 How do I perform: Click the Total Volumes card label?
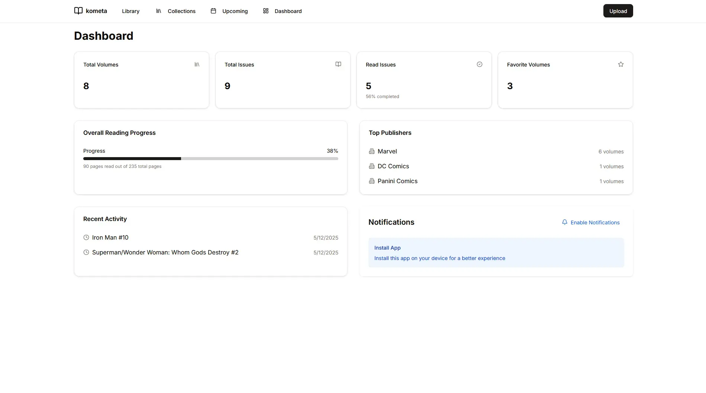101,65
